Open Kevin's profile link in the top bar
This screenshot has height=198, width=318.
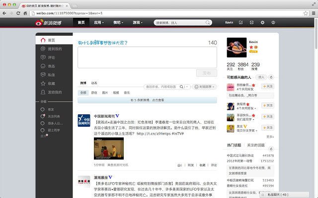pos(229,22)
